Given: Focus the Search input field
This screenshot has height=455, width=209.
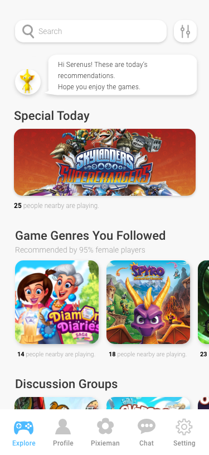Looking at the screenshot, I should point(91,31).
